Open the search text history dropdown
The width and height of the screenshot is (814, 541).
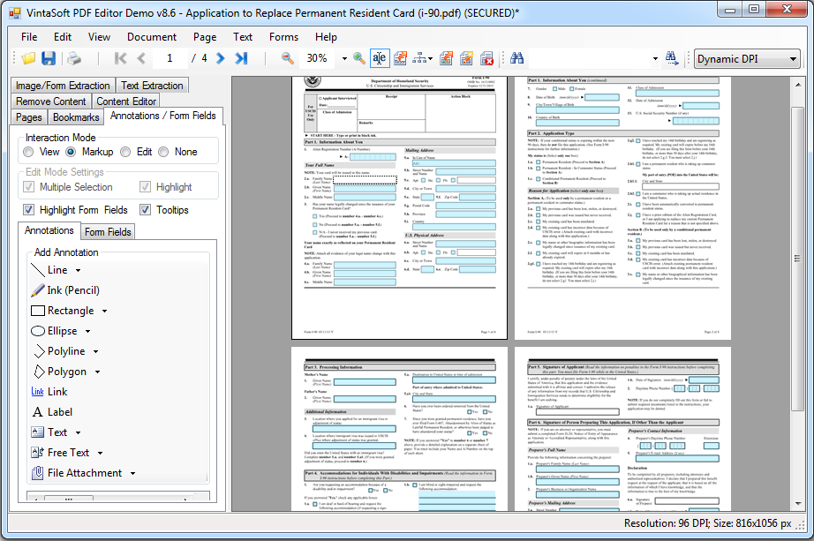[x=655, y=58]
